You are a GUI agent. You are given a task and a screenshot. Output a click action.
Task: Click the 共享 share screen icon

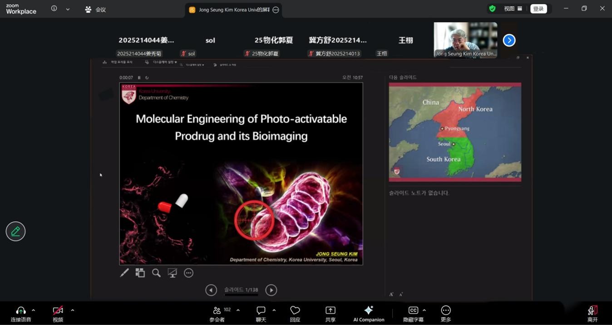pyautogui.click(x=330, y=313)
